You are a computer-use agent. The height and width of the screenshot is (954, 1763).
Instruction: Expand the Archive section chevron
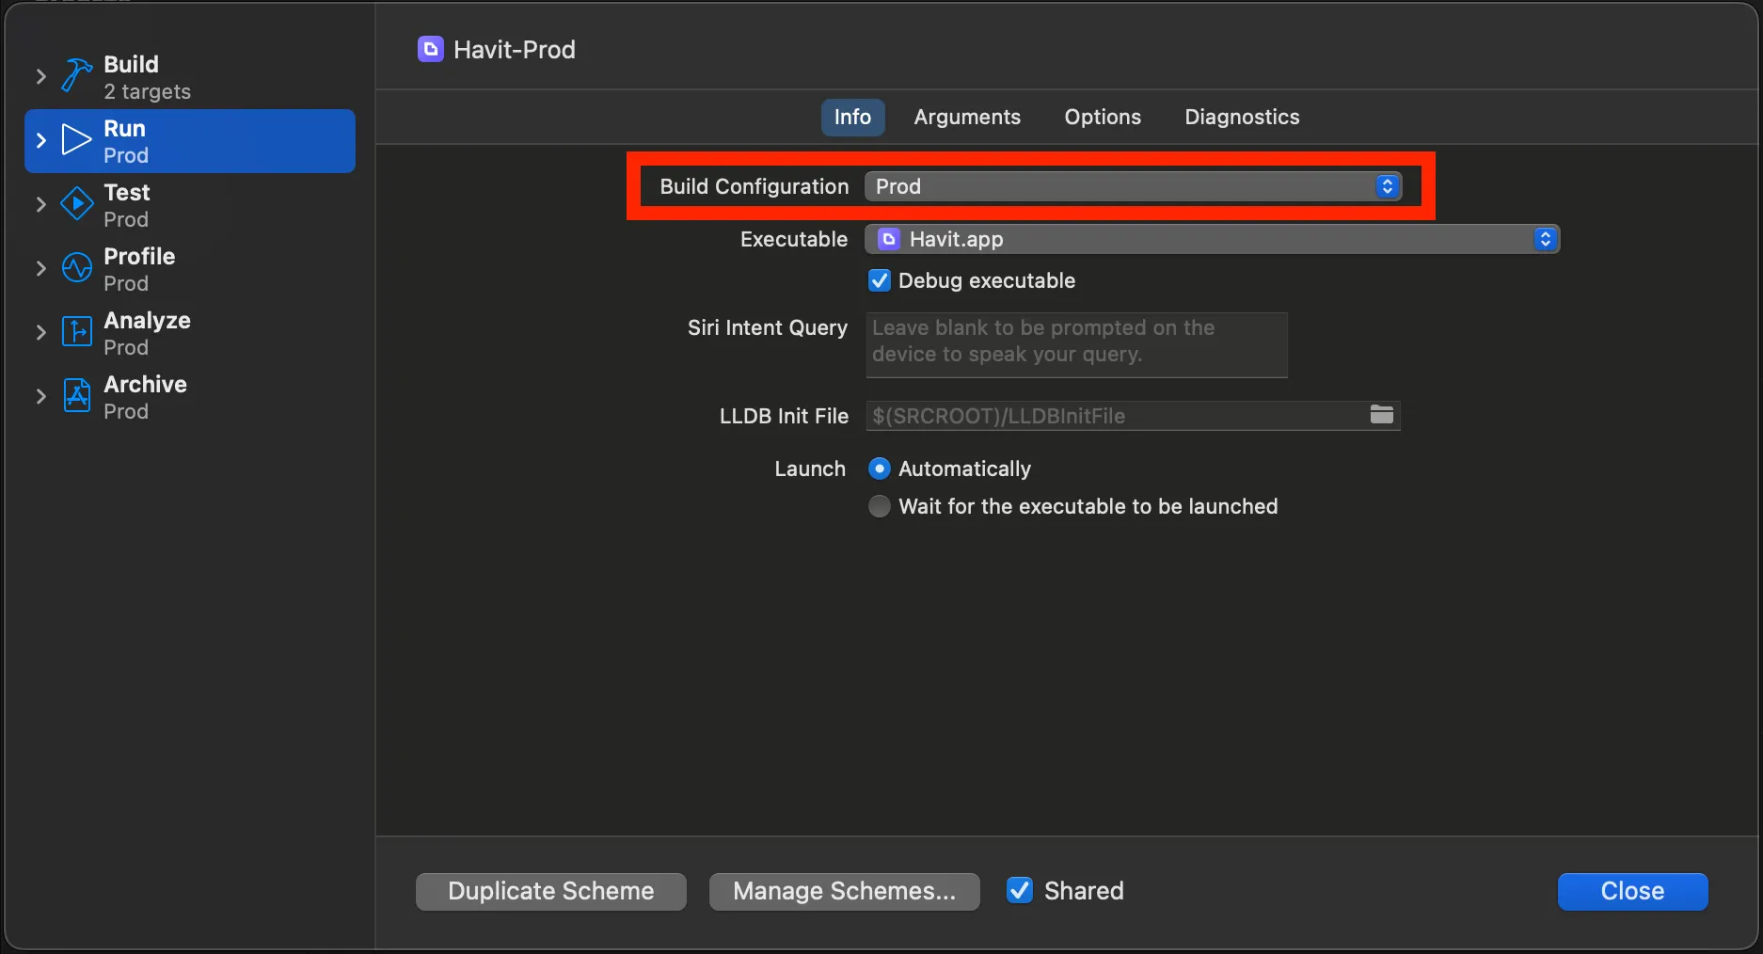coord(40,396)
